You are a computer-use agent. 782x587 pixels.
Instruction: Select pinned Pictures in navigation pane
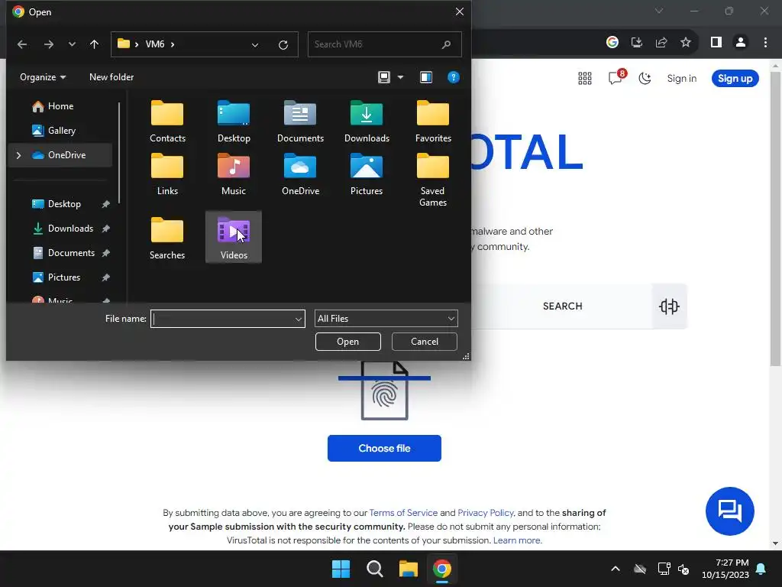point(64,277)
